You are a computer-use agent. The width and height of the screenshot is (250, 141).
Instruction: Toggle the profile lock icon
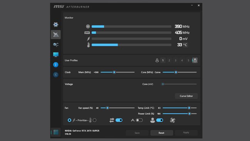coord(195,60)
